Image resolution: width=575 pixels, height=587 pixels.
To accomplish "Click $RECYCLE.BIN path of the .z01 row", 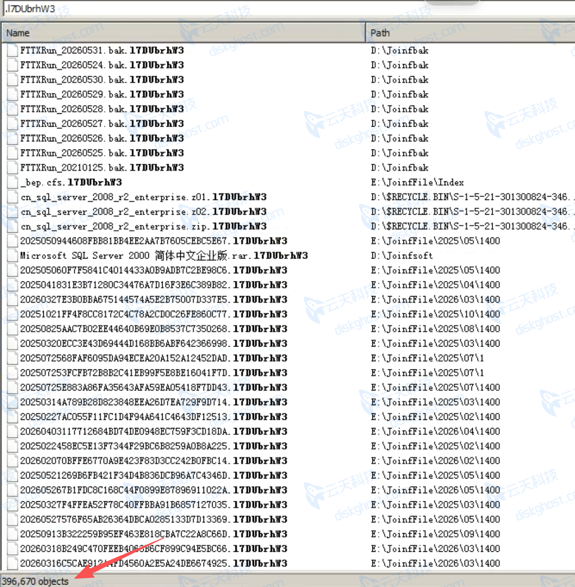I will (x=472, y=197).
